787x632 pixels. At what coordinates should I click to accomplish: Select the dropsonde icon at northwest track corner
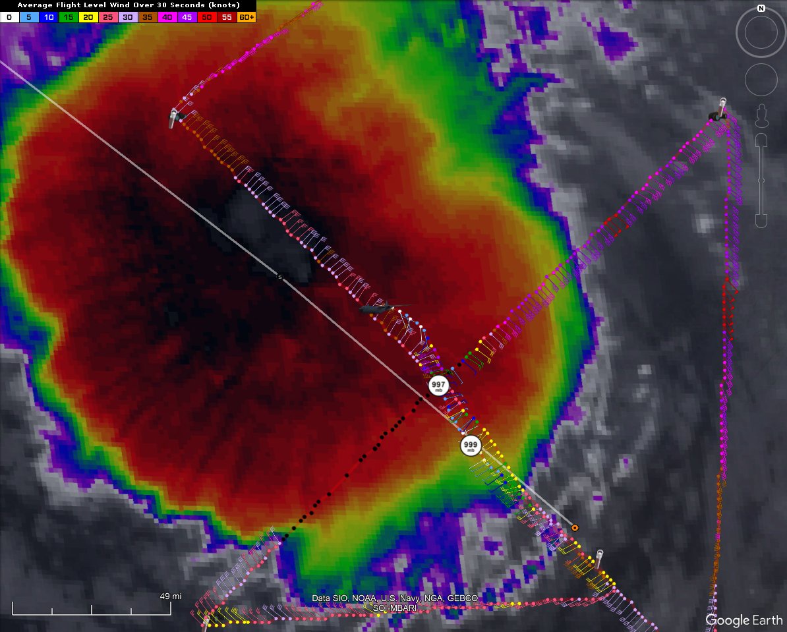click(175, 119)
